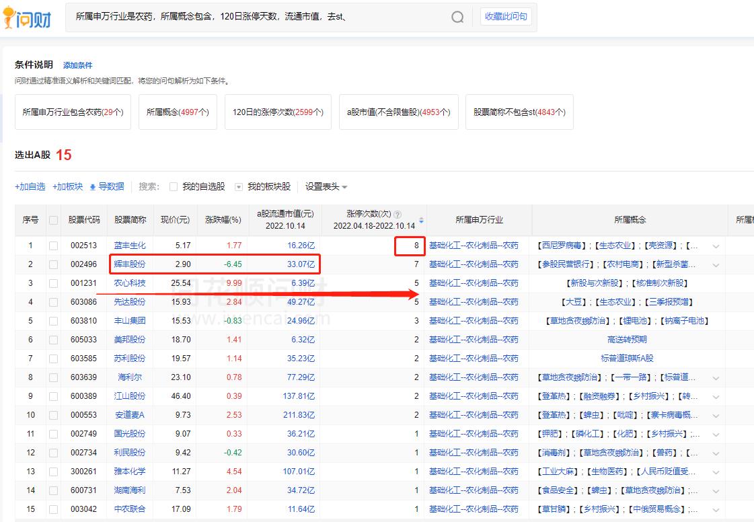Image resolution: width=754 pixels, height=522 pixels.
Task: Click market cap 137.81亿 for 江山股份
Action: [299, 396]
